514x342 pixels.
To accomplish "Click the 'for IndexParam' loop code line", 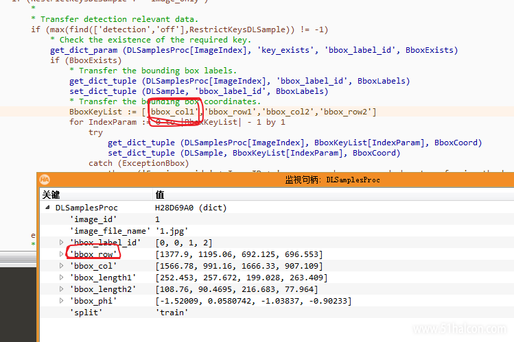I will pos(177,122).
